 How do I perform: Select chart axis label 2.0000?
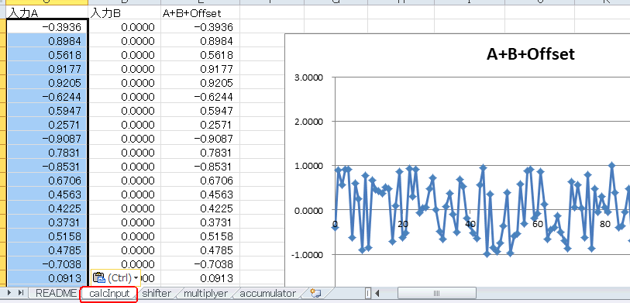pos(309,122)
